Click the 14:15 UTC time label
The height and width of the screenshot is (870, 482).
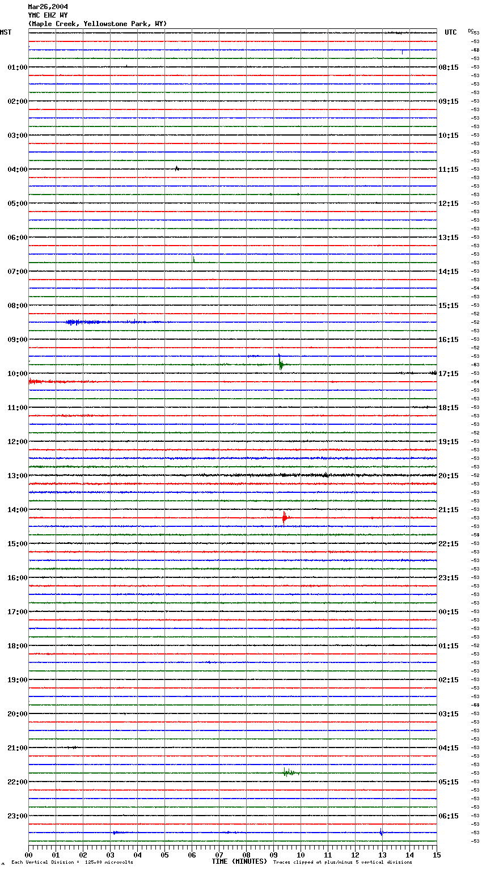click(449, 272)
